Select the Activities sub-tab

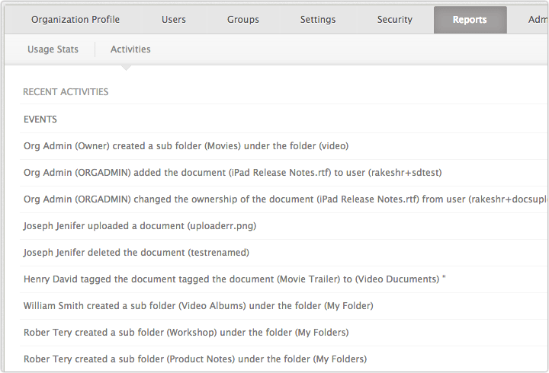130,49
